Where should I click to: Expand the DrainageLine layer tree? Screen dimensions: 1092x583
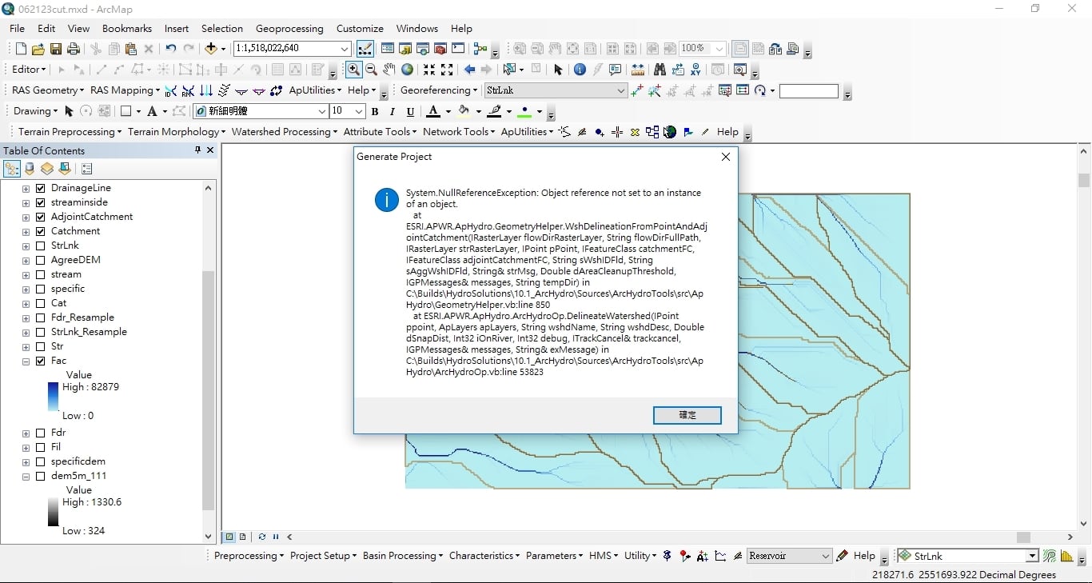[x=26, y=188]
